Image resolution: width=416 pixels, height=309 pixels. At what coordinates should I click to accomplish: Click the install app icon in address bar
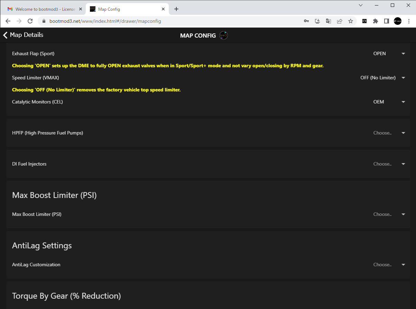coord(317,21)
